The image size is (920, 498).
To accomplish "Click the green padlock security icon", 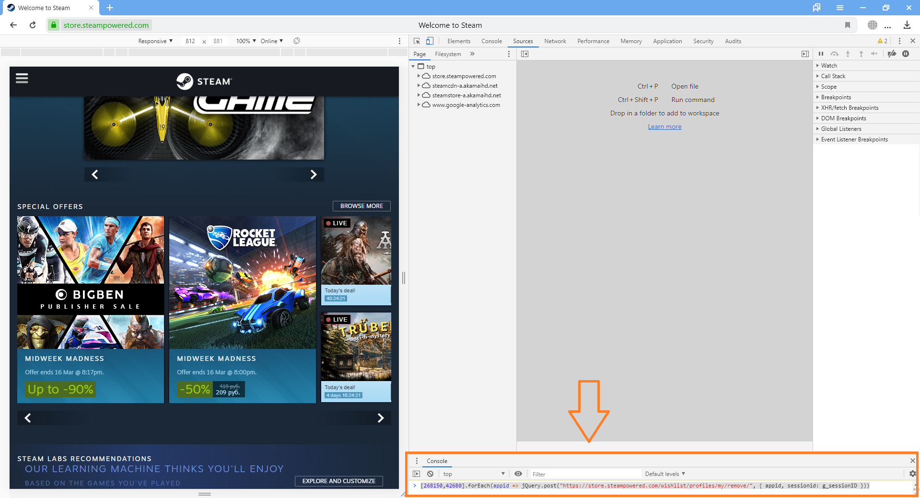I will (x=54, y=25).
